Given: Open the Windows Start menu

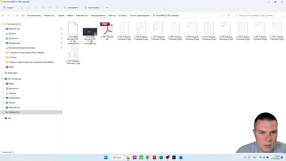Looking at the screenshot, I should [x=105, y=157].
